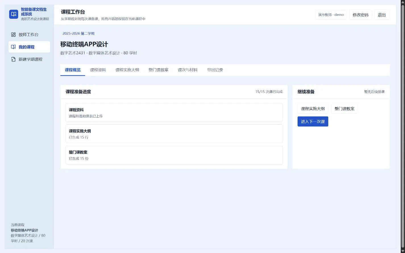Click 数字艺术2431 course info line

coord(99,53)
